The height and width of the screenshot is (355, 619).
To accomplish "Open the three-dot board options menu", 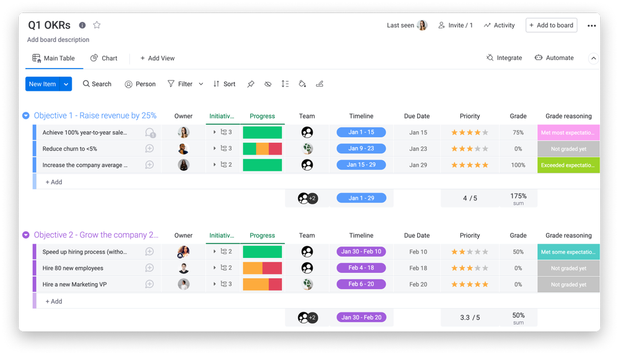I will 591,26.
